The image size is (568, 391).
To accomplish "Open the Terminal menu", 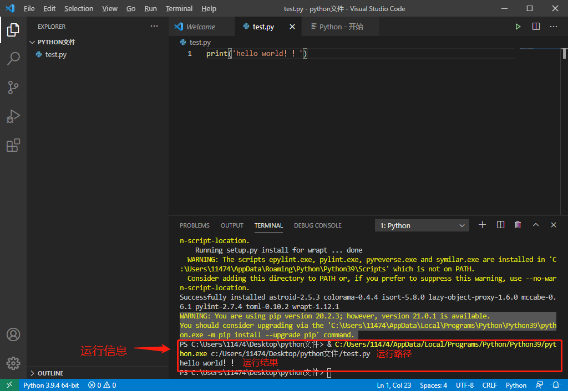I will coord(179,8).
